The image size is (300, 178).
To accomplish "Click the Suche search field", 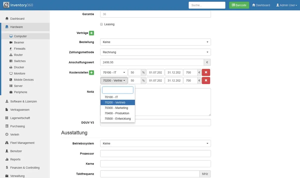I will 207,5.
